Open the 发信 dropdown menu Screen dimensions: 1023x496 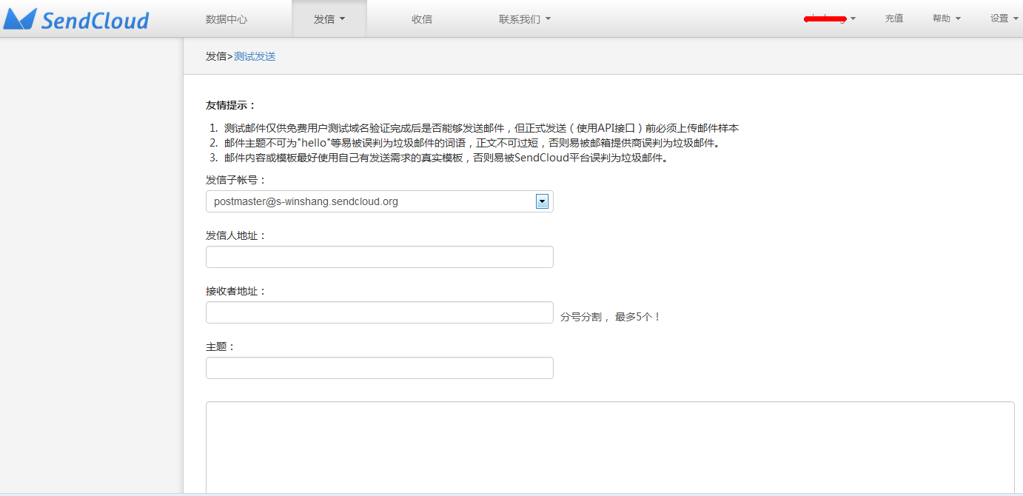[329, 19]
